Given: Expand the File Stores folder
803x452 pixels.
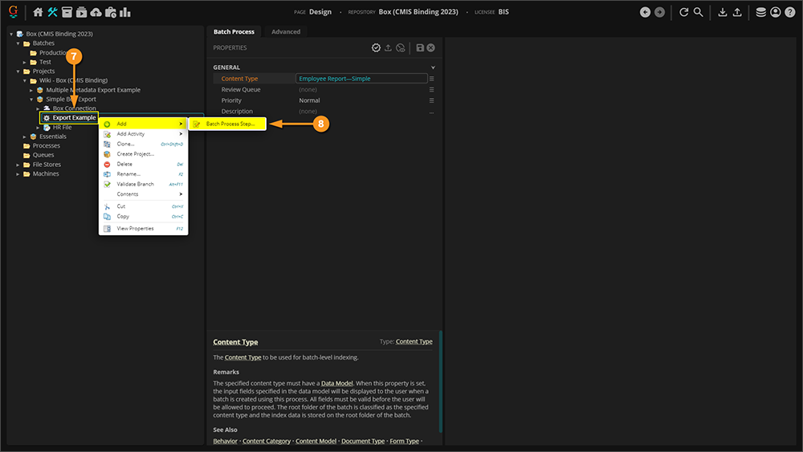Looking at the screenshot, I should (x=18, y=165).
